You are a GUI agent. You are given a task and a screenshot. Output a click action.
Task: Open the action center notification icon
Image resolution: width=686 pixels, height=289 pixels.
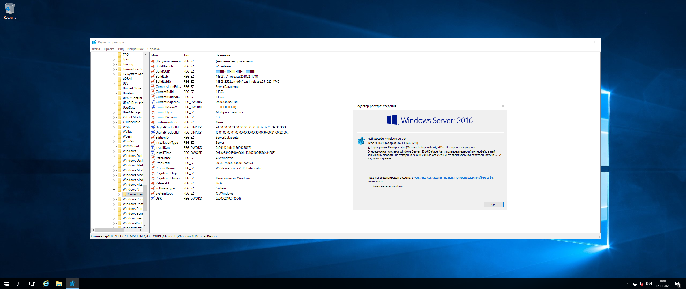[677, 284]
